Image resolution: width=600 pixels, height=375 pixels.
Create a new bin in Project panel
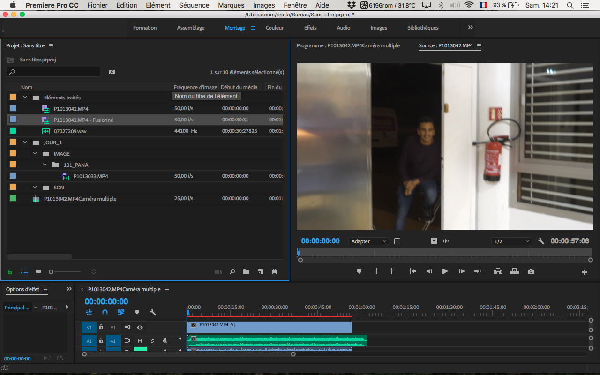point(246,271)
